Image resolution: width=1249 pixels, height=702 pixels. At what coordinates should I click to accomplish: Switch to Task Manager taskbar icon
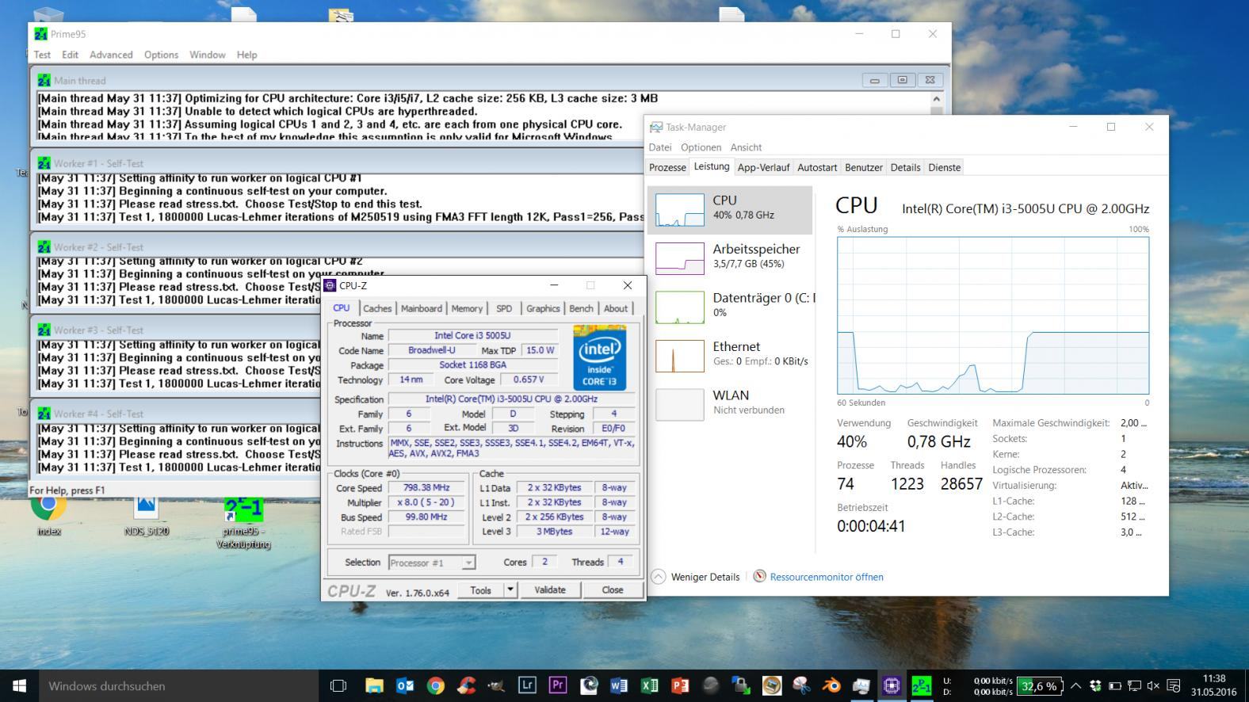pos(861,685)
